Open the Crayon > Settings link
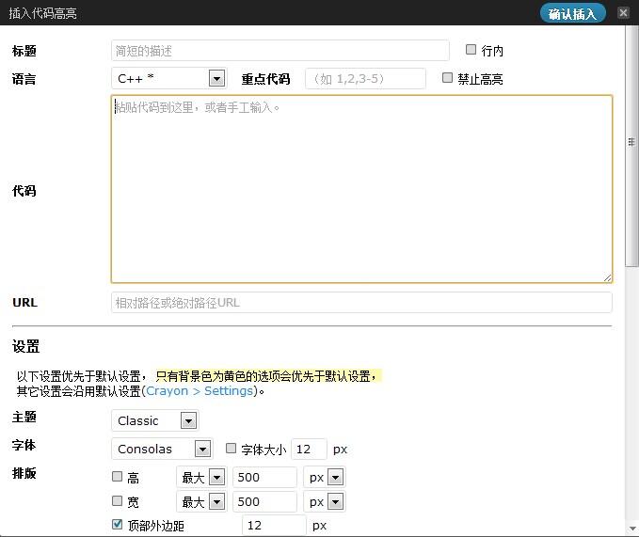This screenshot has width=639, height=537. [200, 391]
